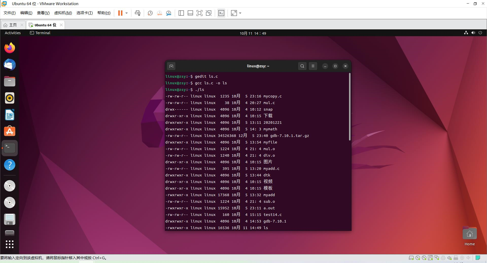Open the second optical disc icon in dock

click(10, 203)
